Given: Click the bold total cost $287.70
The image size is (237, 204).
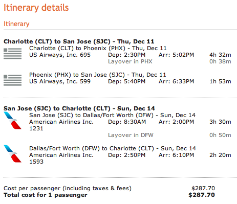Looking at the screenshot, I should coord(202,195).
